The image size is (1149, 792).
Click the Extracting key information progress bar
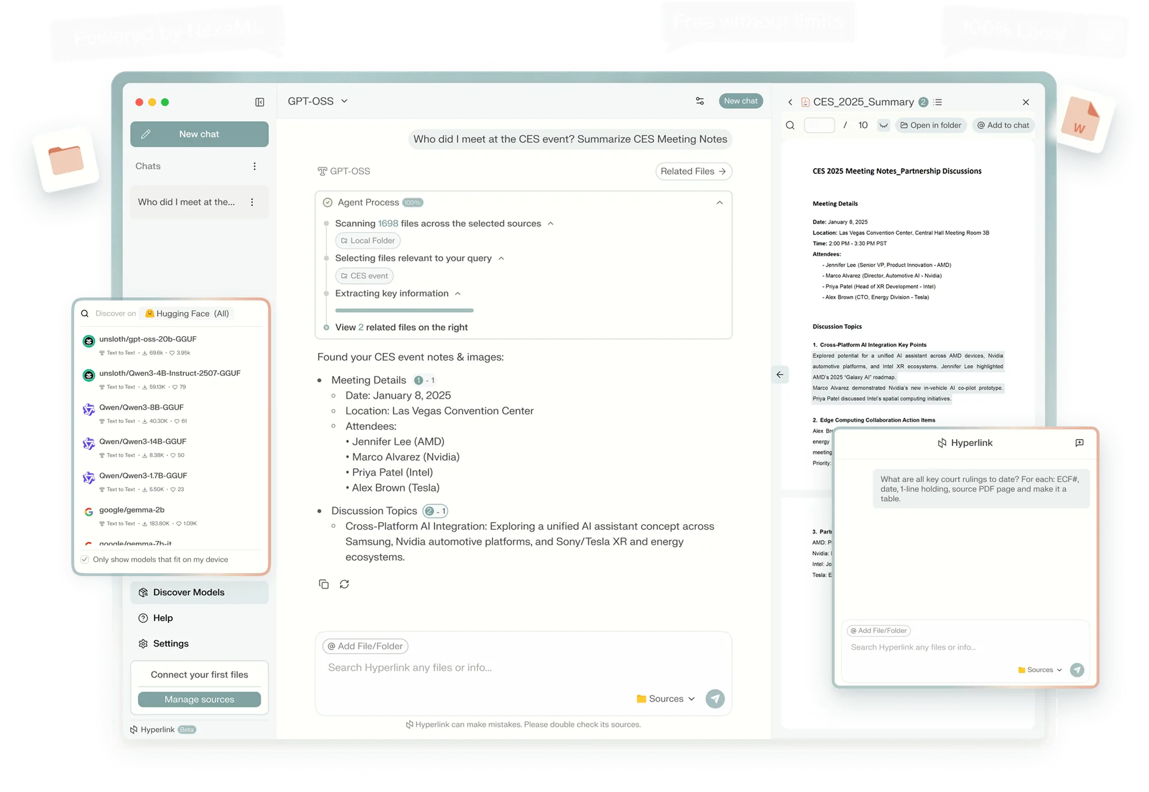tap(404, 310)
